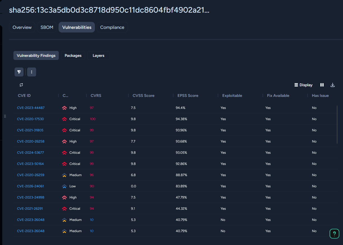Open the three-dot more options menu

tap(32, 72)
